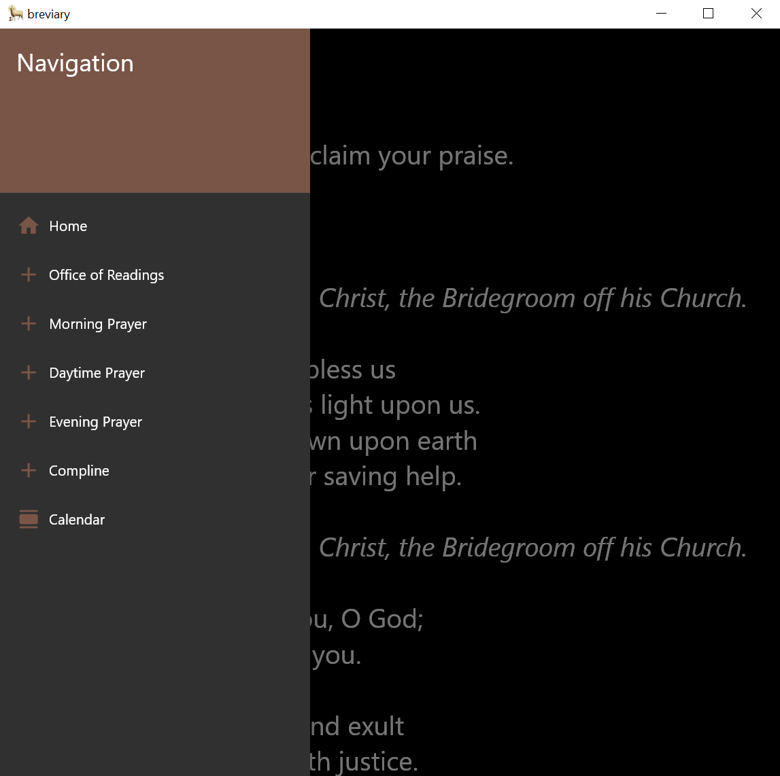Expand the Evening Prayer entry

point(95,421)
